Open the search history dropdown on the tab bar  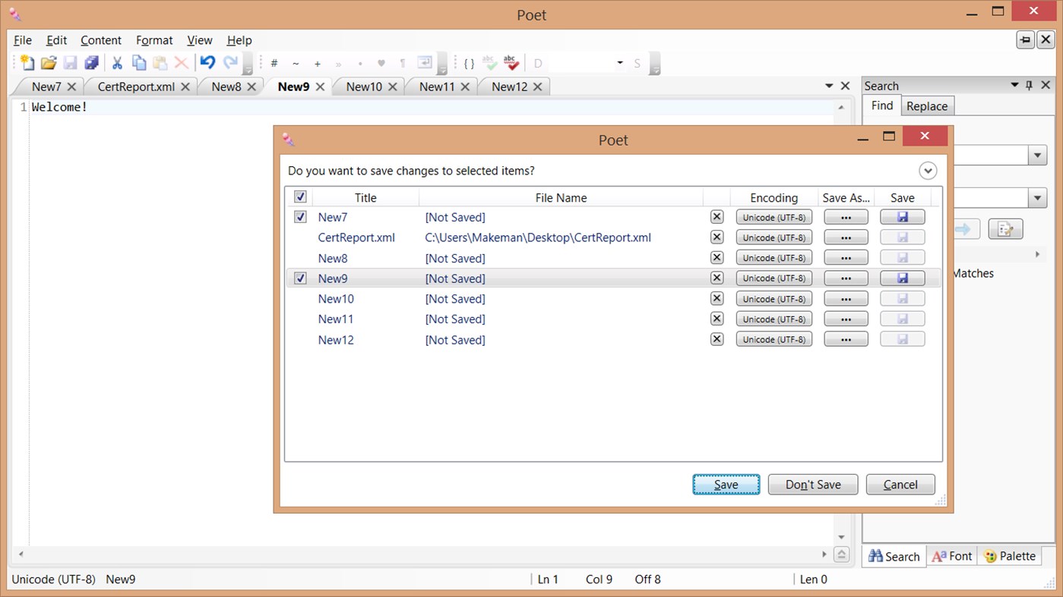[830, 86]
